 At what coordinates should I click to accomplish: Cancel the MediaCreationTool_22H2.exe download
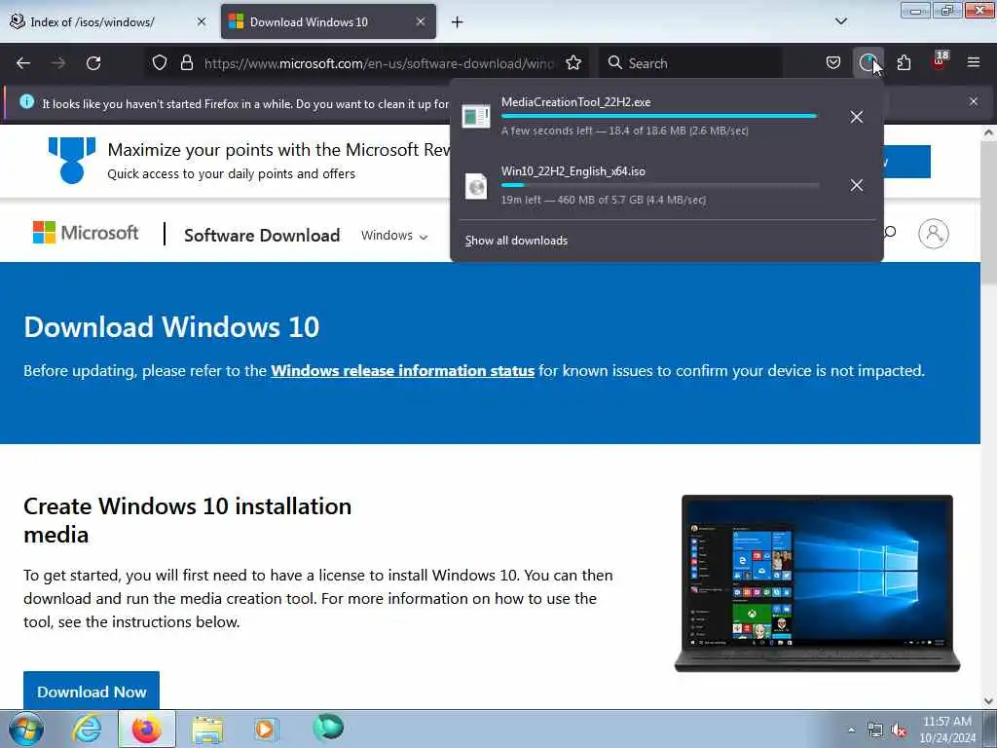click(x=857, y=117)
